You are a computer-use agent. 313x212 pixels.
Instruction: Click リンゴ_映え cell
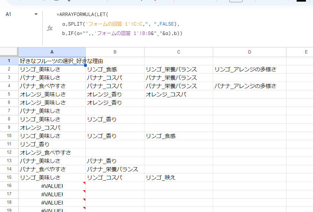(x=178, y=177)
